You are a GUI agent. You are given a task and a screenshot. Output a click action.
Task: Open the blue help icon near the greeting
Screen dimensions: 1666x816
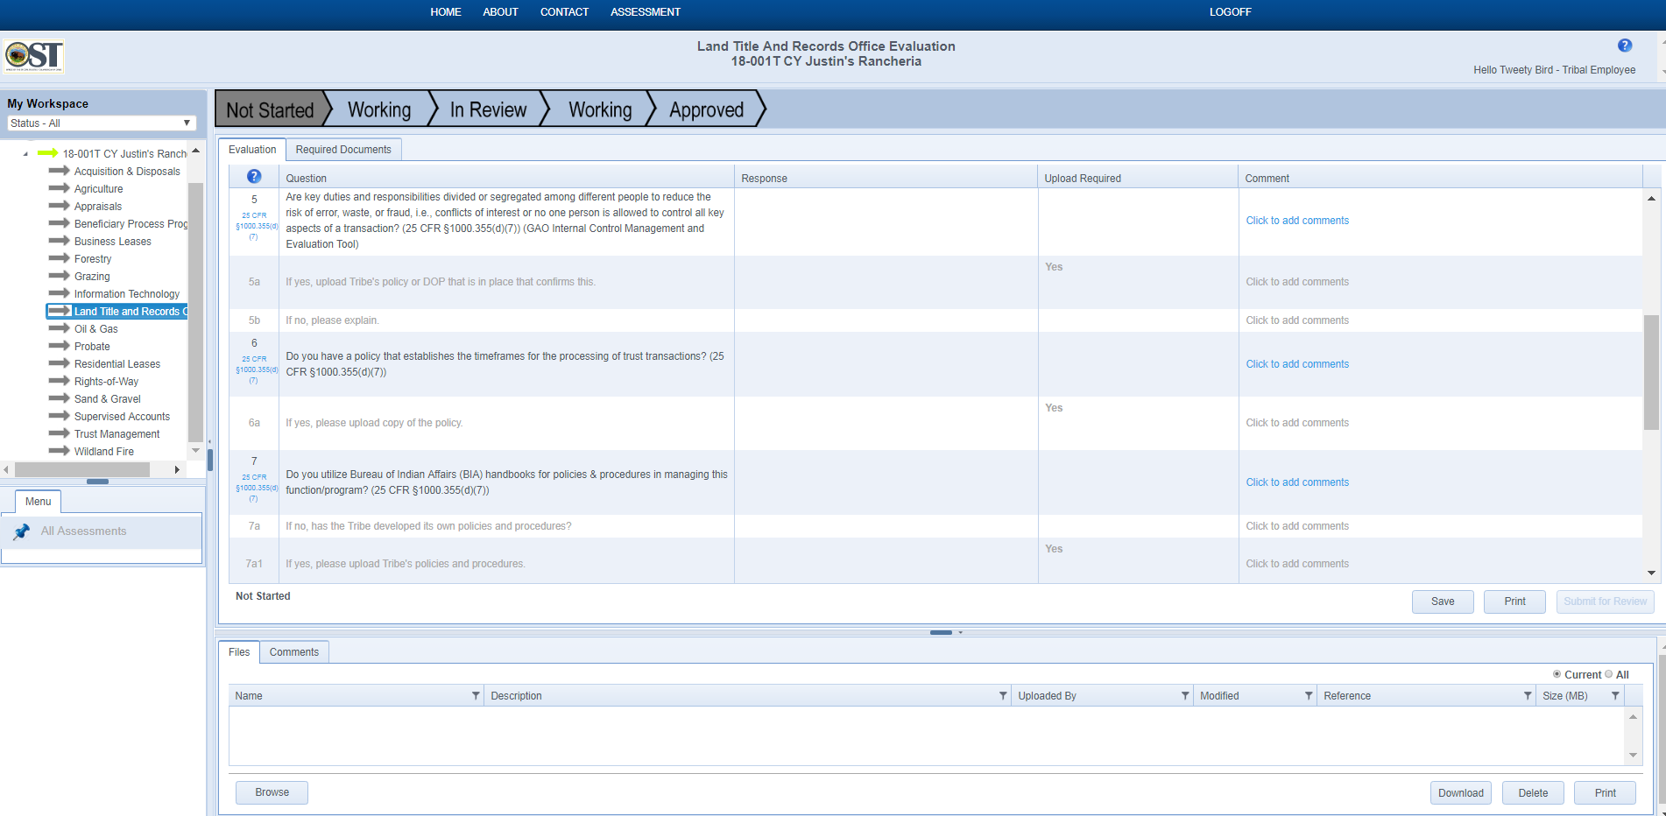click(x=1624, y=46)
